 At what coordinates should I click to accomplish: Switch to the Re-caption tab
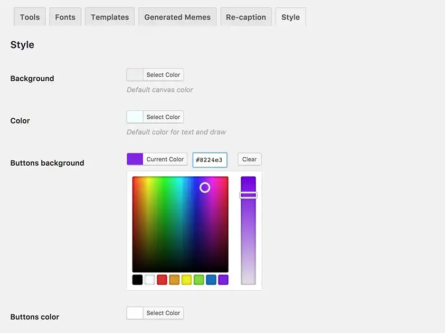(x=245, y=16)
